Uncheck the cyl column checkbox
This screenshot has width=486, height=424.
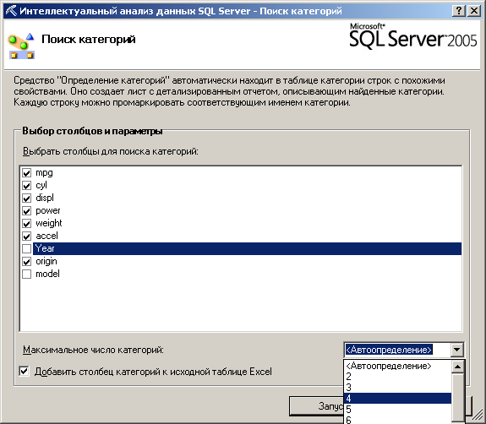pyautogui.click(x=27, y=186)
